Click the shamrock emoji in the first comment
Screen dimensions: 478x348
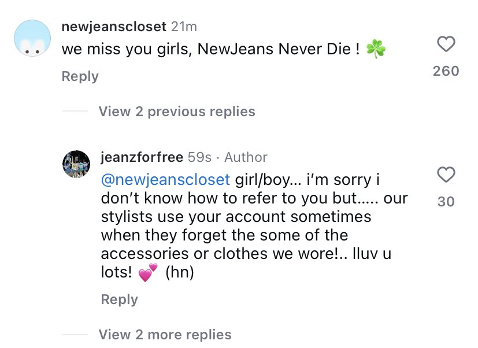376,50
